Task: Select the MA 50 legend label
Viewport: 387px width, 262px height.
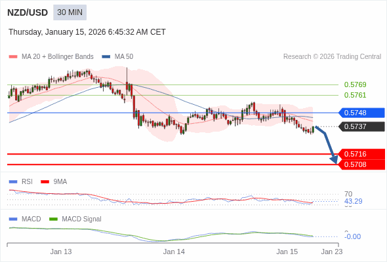Action: (124, 57)
